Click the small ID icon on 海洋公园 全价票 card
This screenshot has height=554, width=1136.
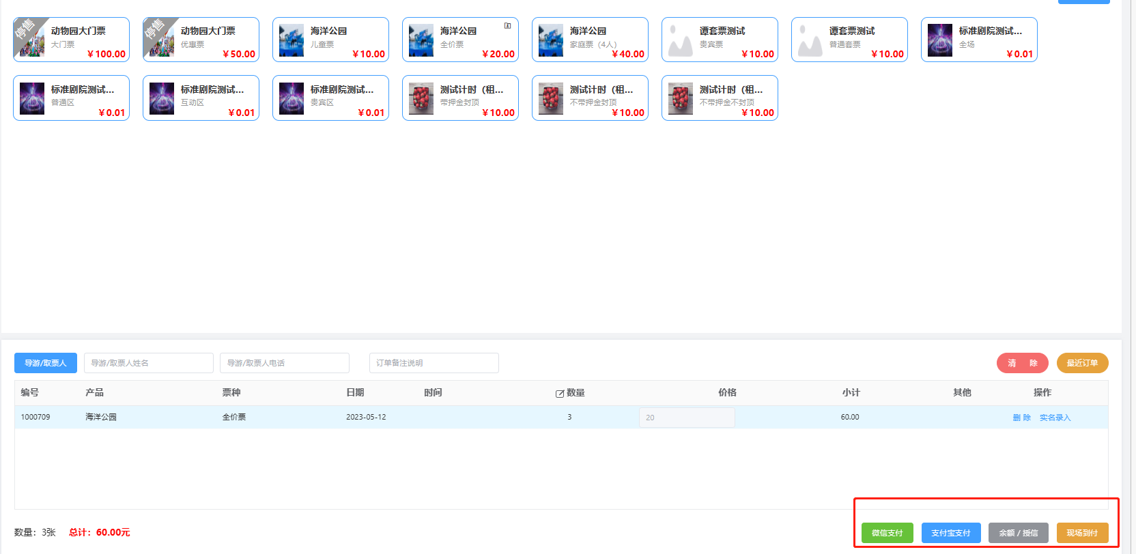pos(507,26)
